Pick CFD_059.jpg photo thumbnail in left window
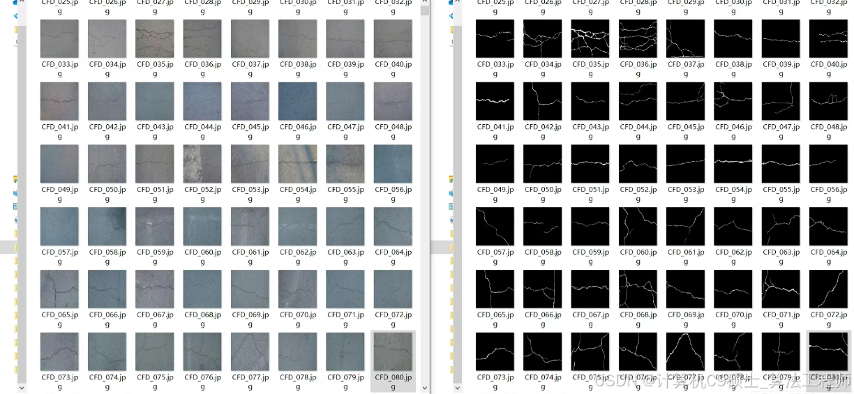The height and width of the screenshot is (394, 854). click(154, 227)
